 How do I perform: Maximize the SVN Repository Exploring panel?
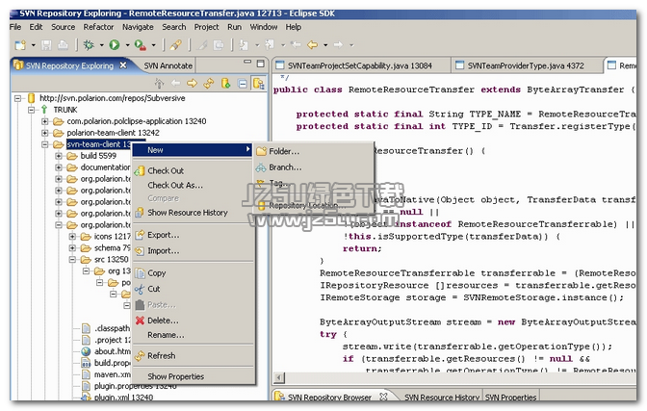click(x=260, y=64)
